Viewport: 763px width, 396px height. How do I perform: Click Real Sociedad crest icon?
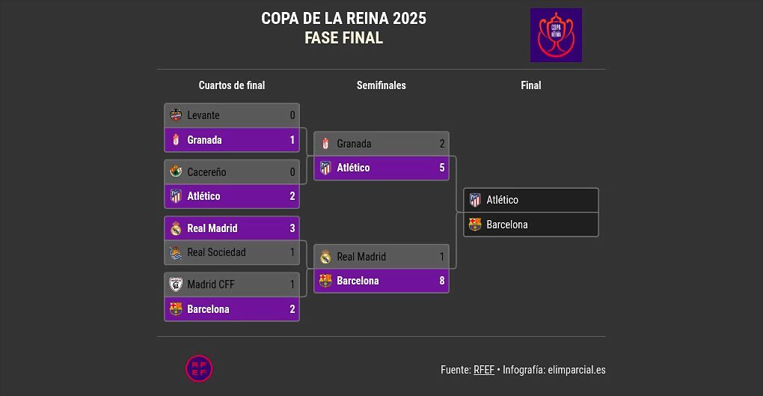pyautogui.click(x=176, y=252)
